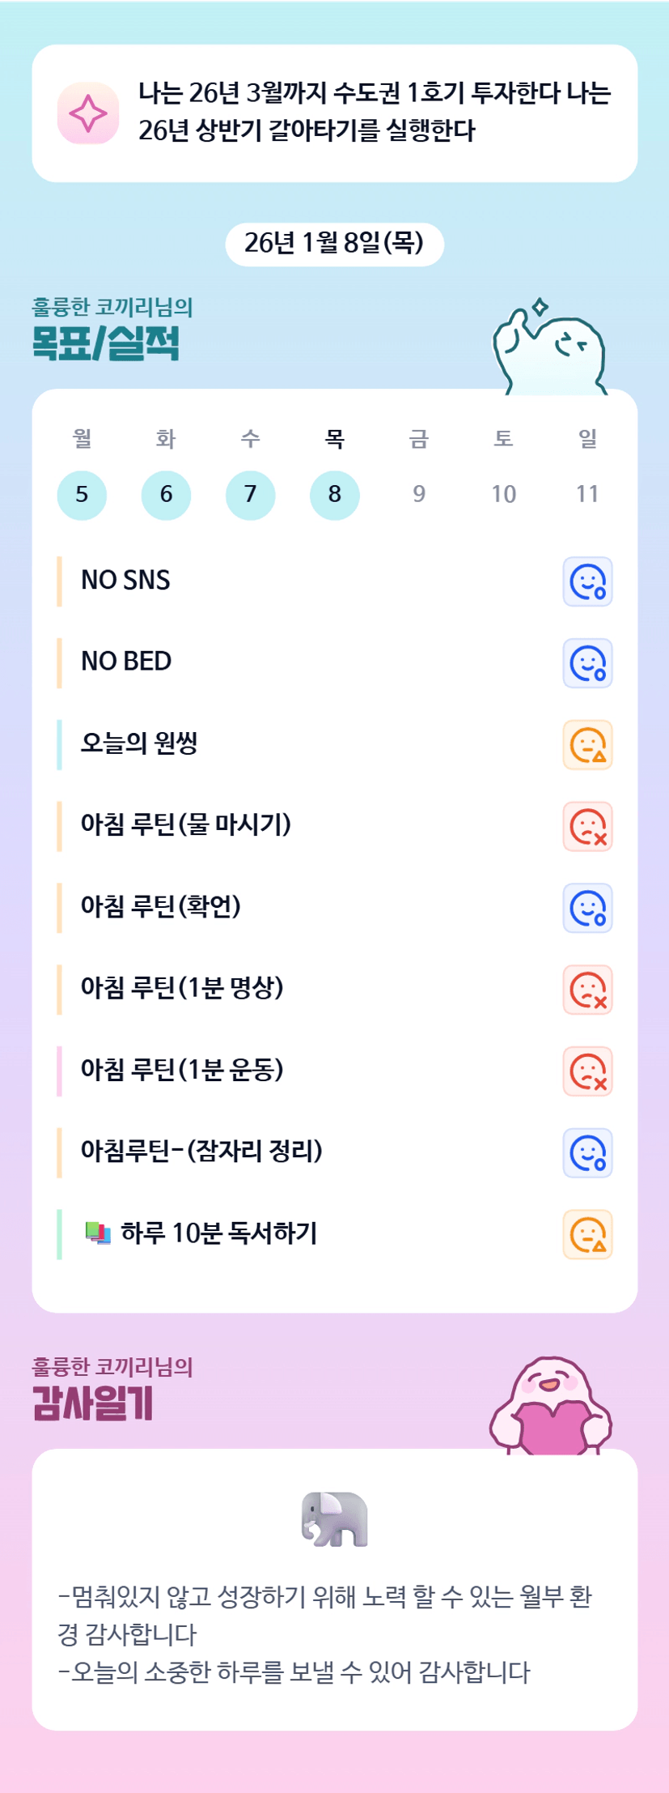Toggle 아침루틴-(잠자리 정리) blue status icon

click(x=587, y=1153)
